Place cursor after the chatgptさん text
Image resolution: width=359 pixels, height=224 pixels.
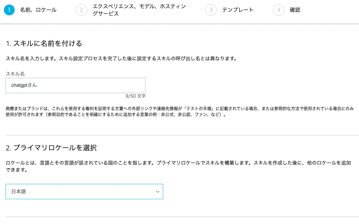coord(37,85)
